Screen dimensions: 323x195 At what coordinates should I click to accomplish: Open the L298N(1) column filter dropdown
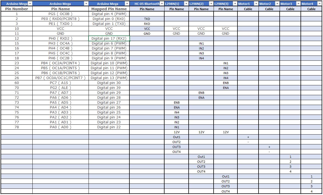[x=186, y=4]
